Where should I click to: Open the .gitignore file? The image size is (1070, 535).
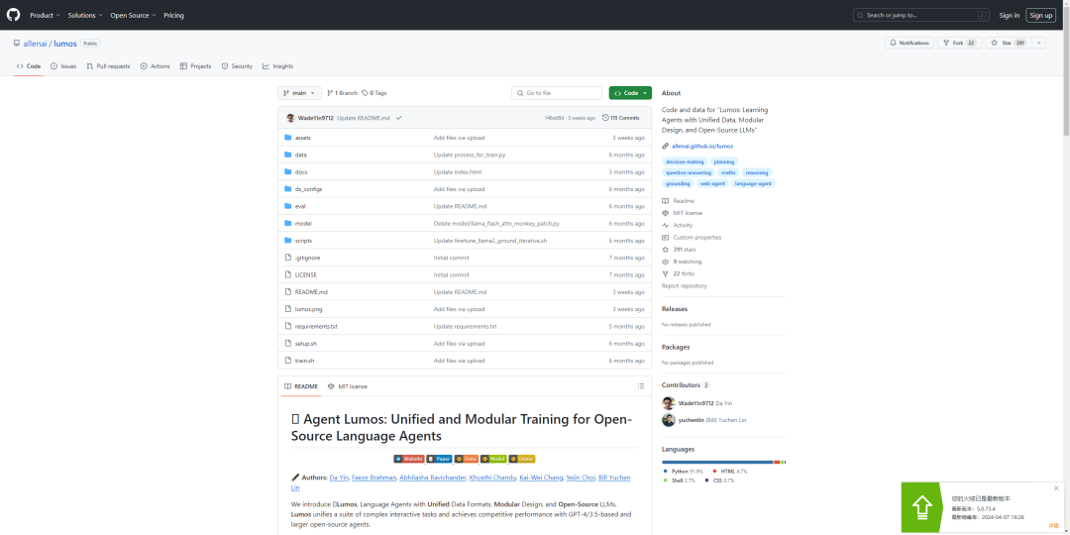307,258
